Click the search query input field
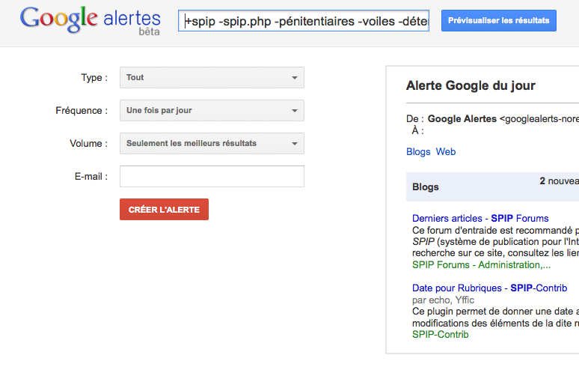579x367 pixels. pos(304,21)
